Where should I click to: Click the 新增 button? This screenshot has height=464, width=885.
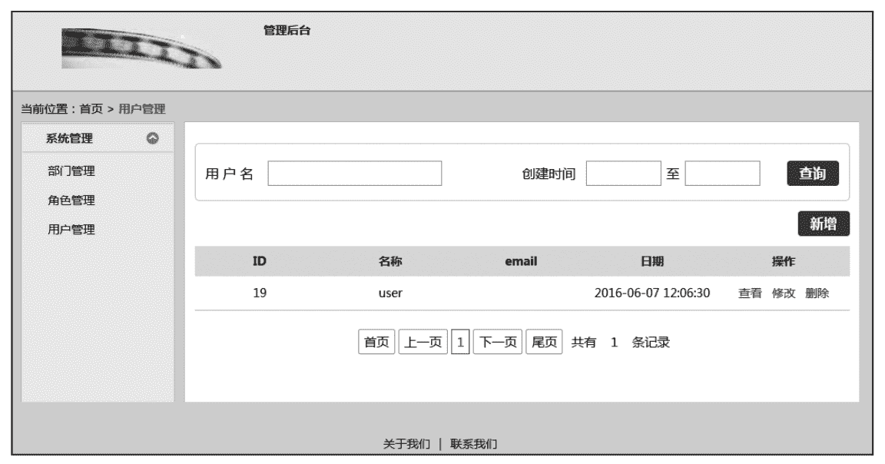pos(824,224)
